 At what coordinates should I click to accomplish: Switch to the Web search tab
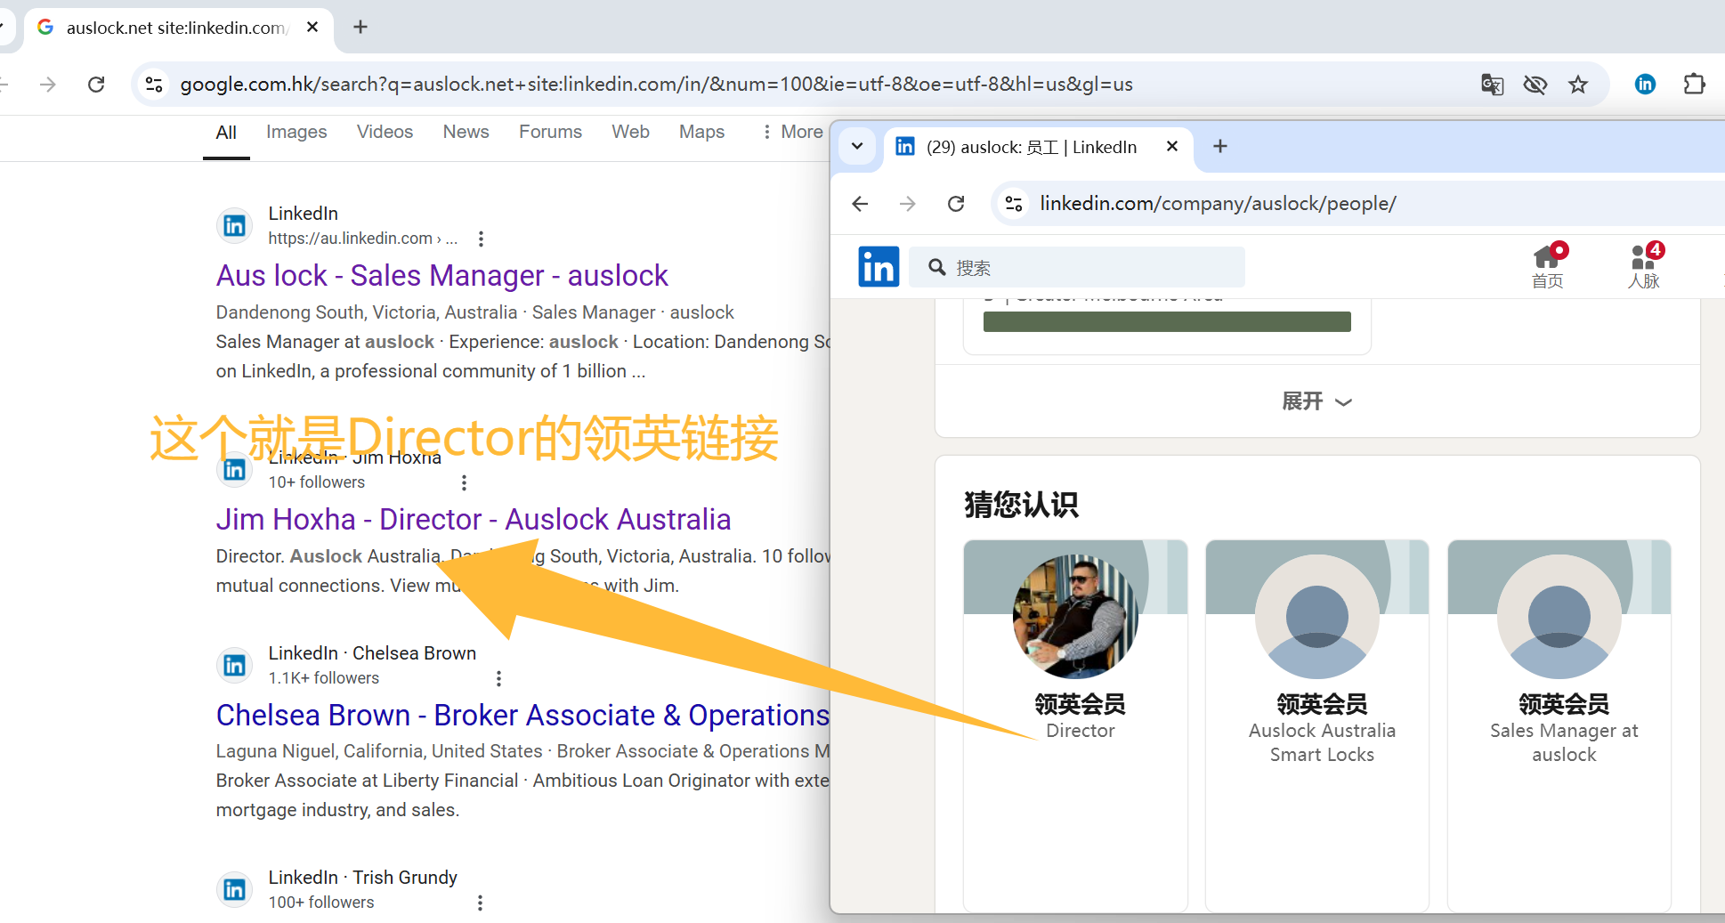click(x=630, y=132)
